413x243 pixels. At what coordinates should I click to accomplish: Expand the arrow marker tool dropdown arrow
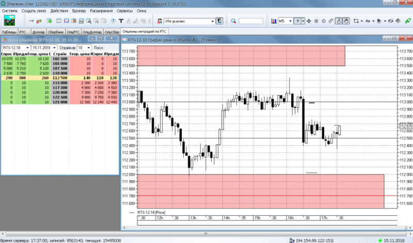(x=385, y=21)
